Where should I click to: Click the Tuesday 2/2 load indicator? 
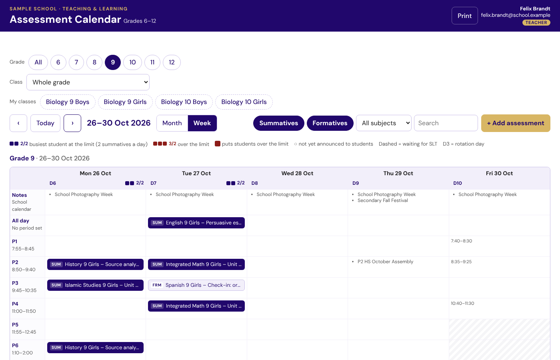[235, 183]
